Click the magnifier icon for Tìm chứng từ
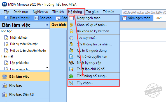The height and width of the screenshot is (102, 166). point(6,18)
